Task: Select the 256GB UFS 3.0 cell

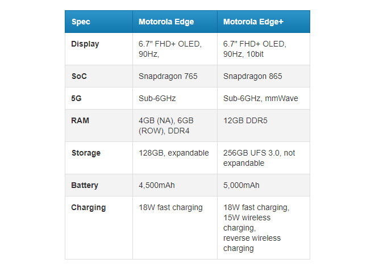Action: pyautogui.click(x=259, y=158)
